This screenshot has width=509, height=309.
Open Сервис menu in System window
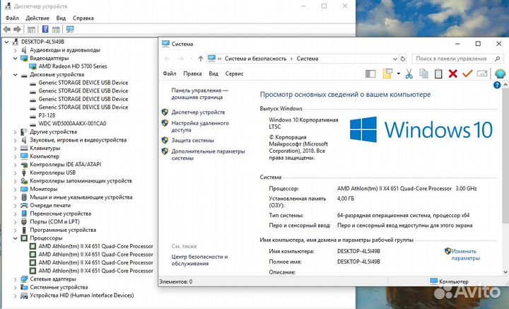tap(235, 74)
